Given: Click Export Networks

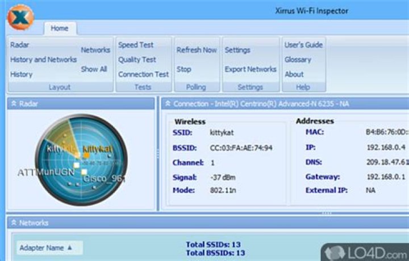Looking at the screenshot, I should click(x=251, y=69).
